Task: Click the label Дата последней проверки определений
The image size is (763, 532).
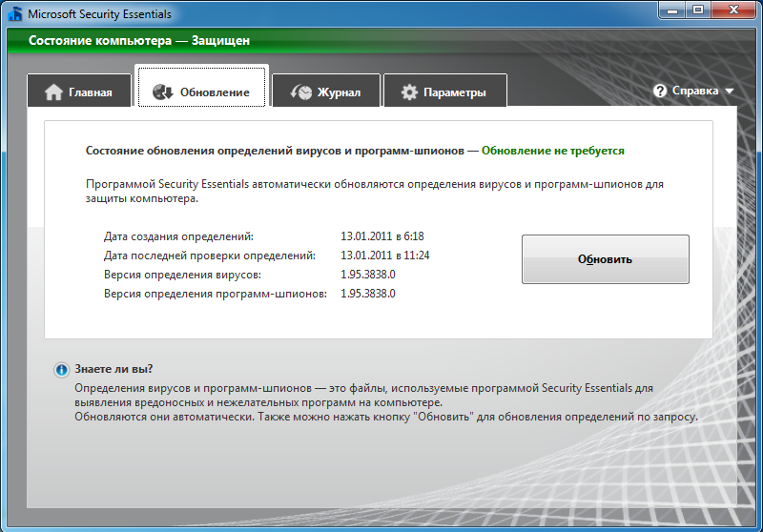Action: pyautogui.click(x=209, y=256)
